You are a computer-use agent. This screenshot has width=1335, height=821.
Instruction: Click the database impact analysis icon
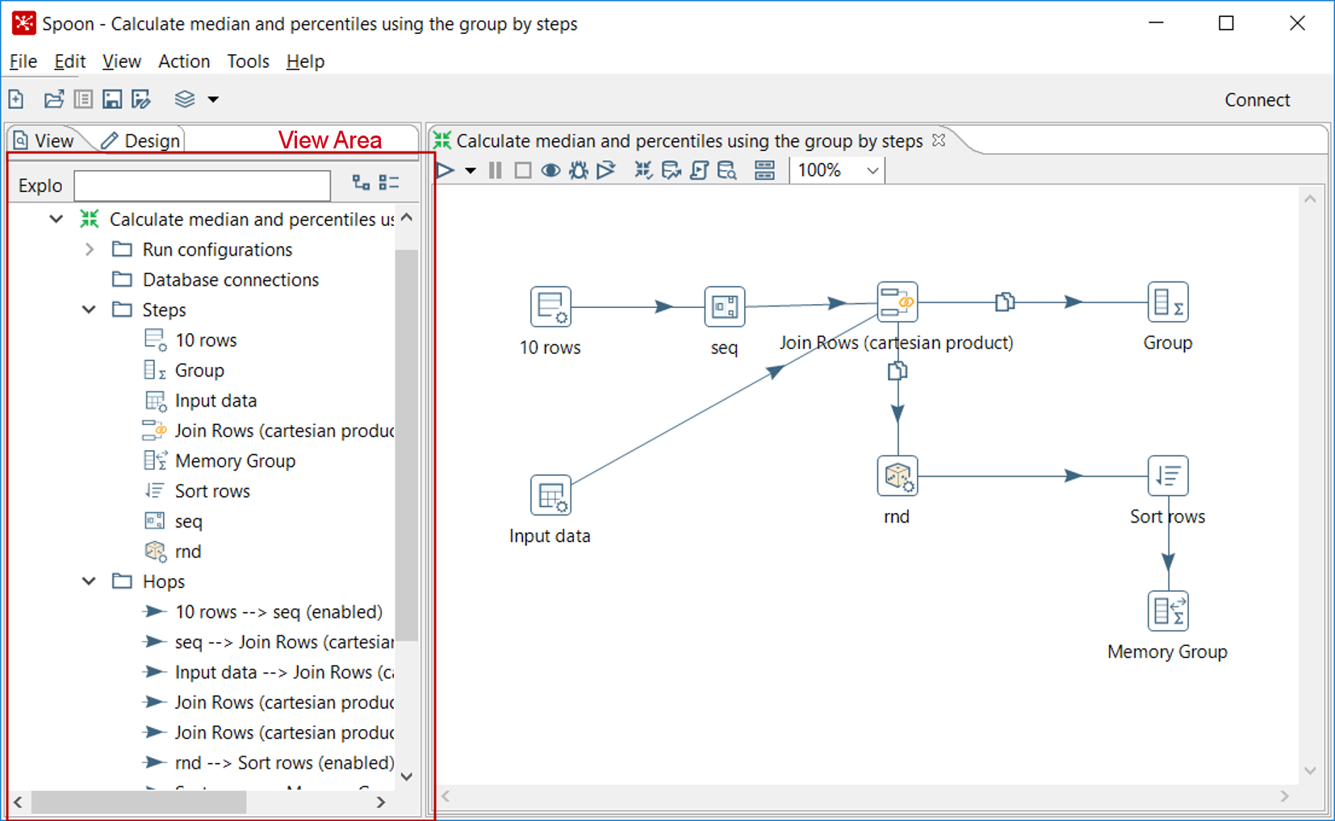pos(671,170)
